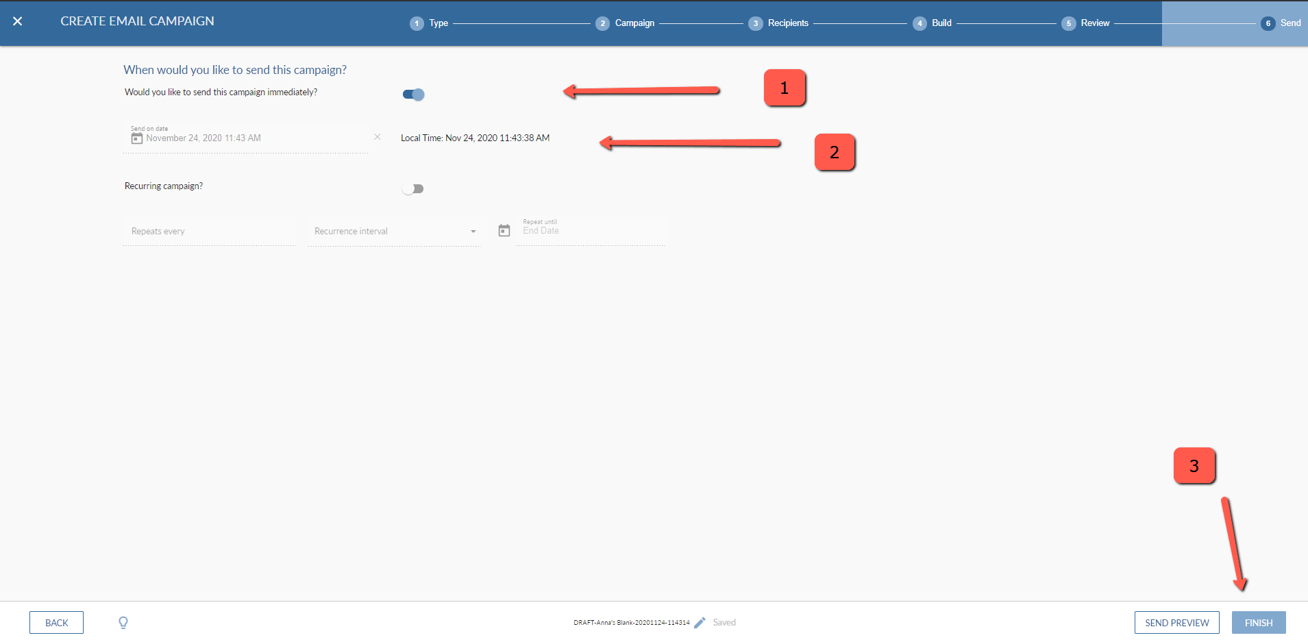Edit campaign name with pencil icon

[x=700, y=622]
